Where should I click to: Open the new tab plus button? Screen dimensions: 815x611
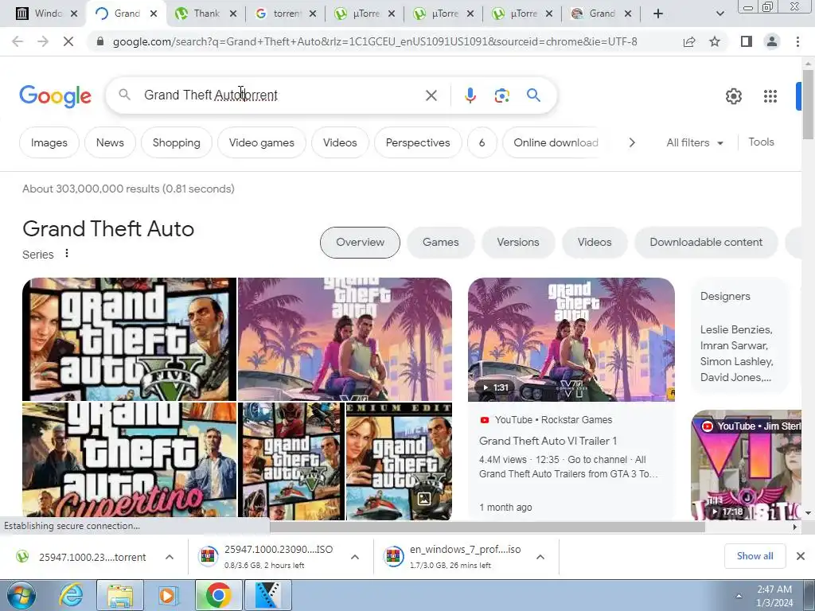[658, 14]
